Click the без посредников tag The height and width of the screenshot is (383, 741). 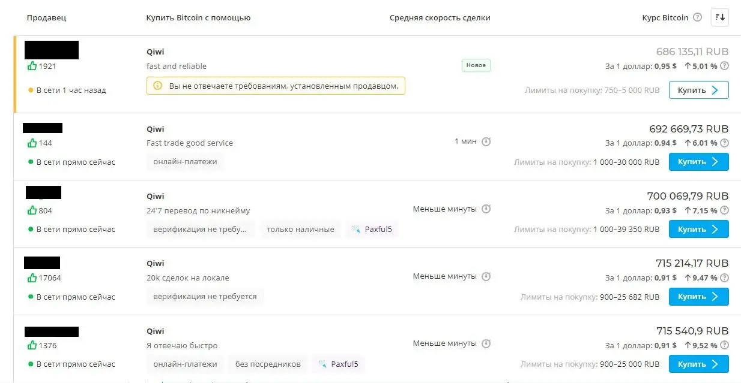pyautogui.click(x=268, y=364)
